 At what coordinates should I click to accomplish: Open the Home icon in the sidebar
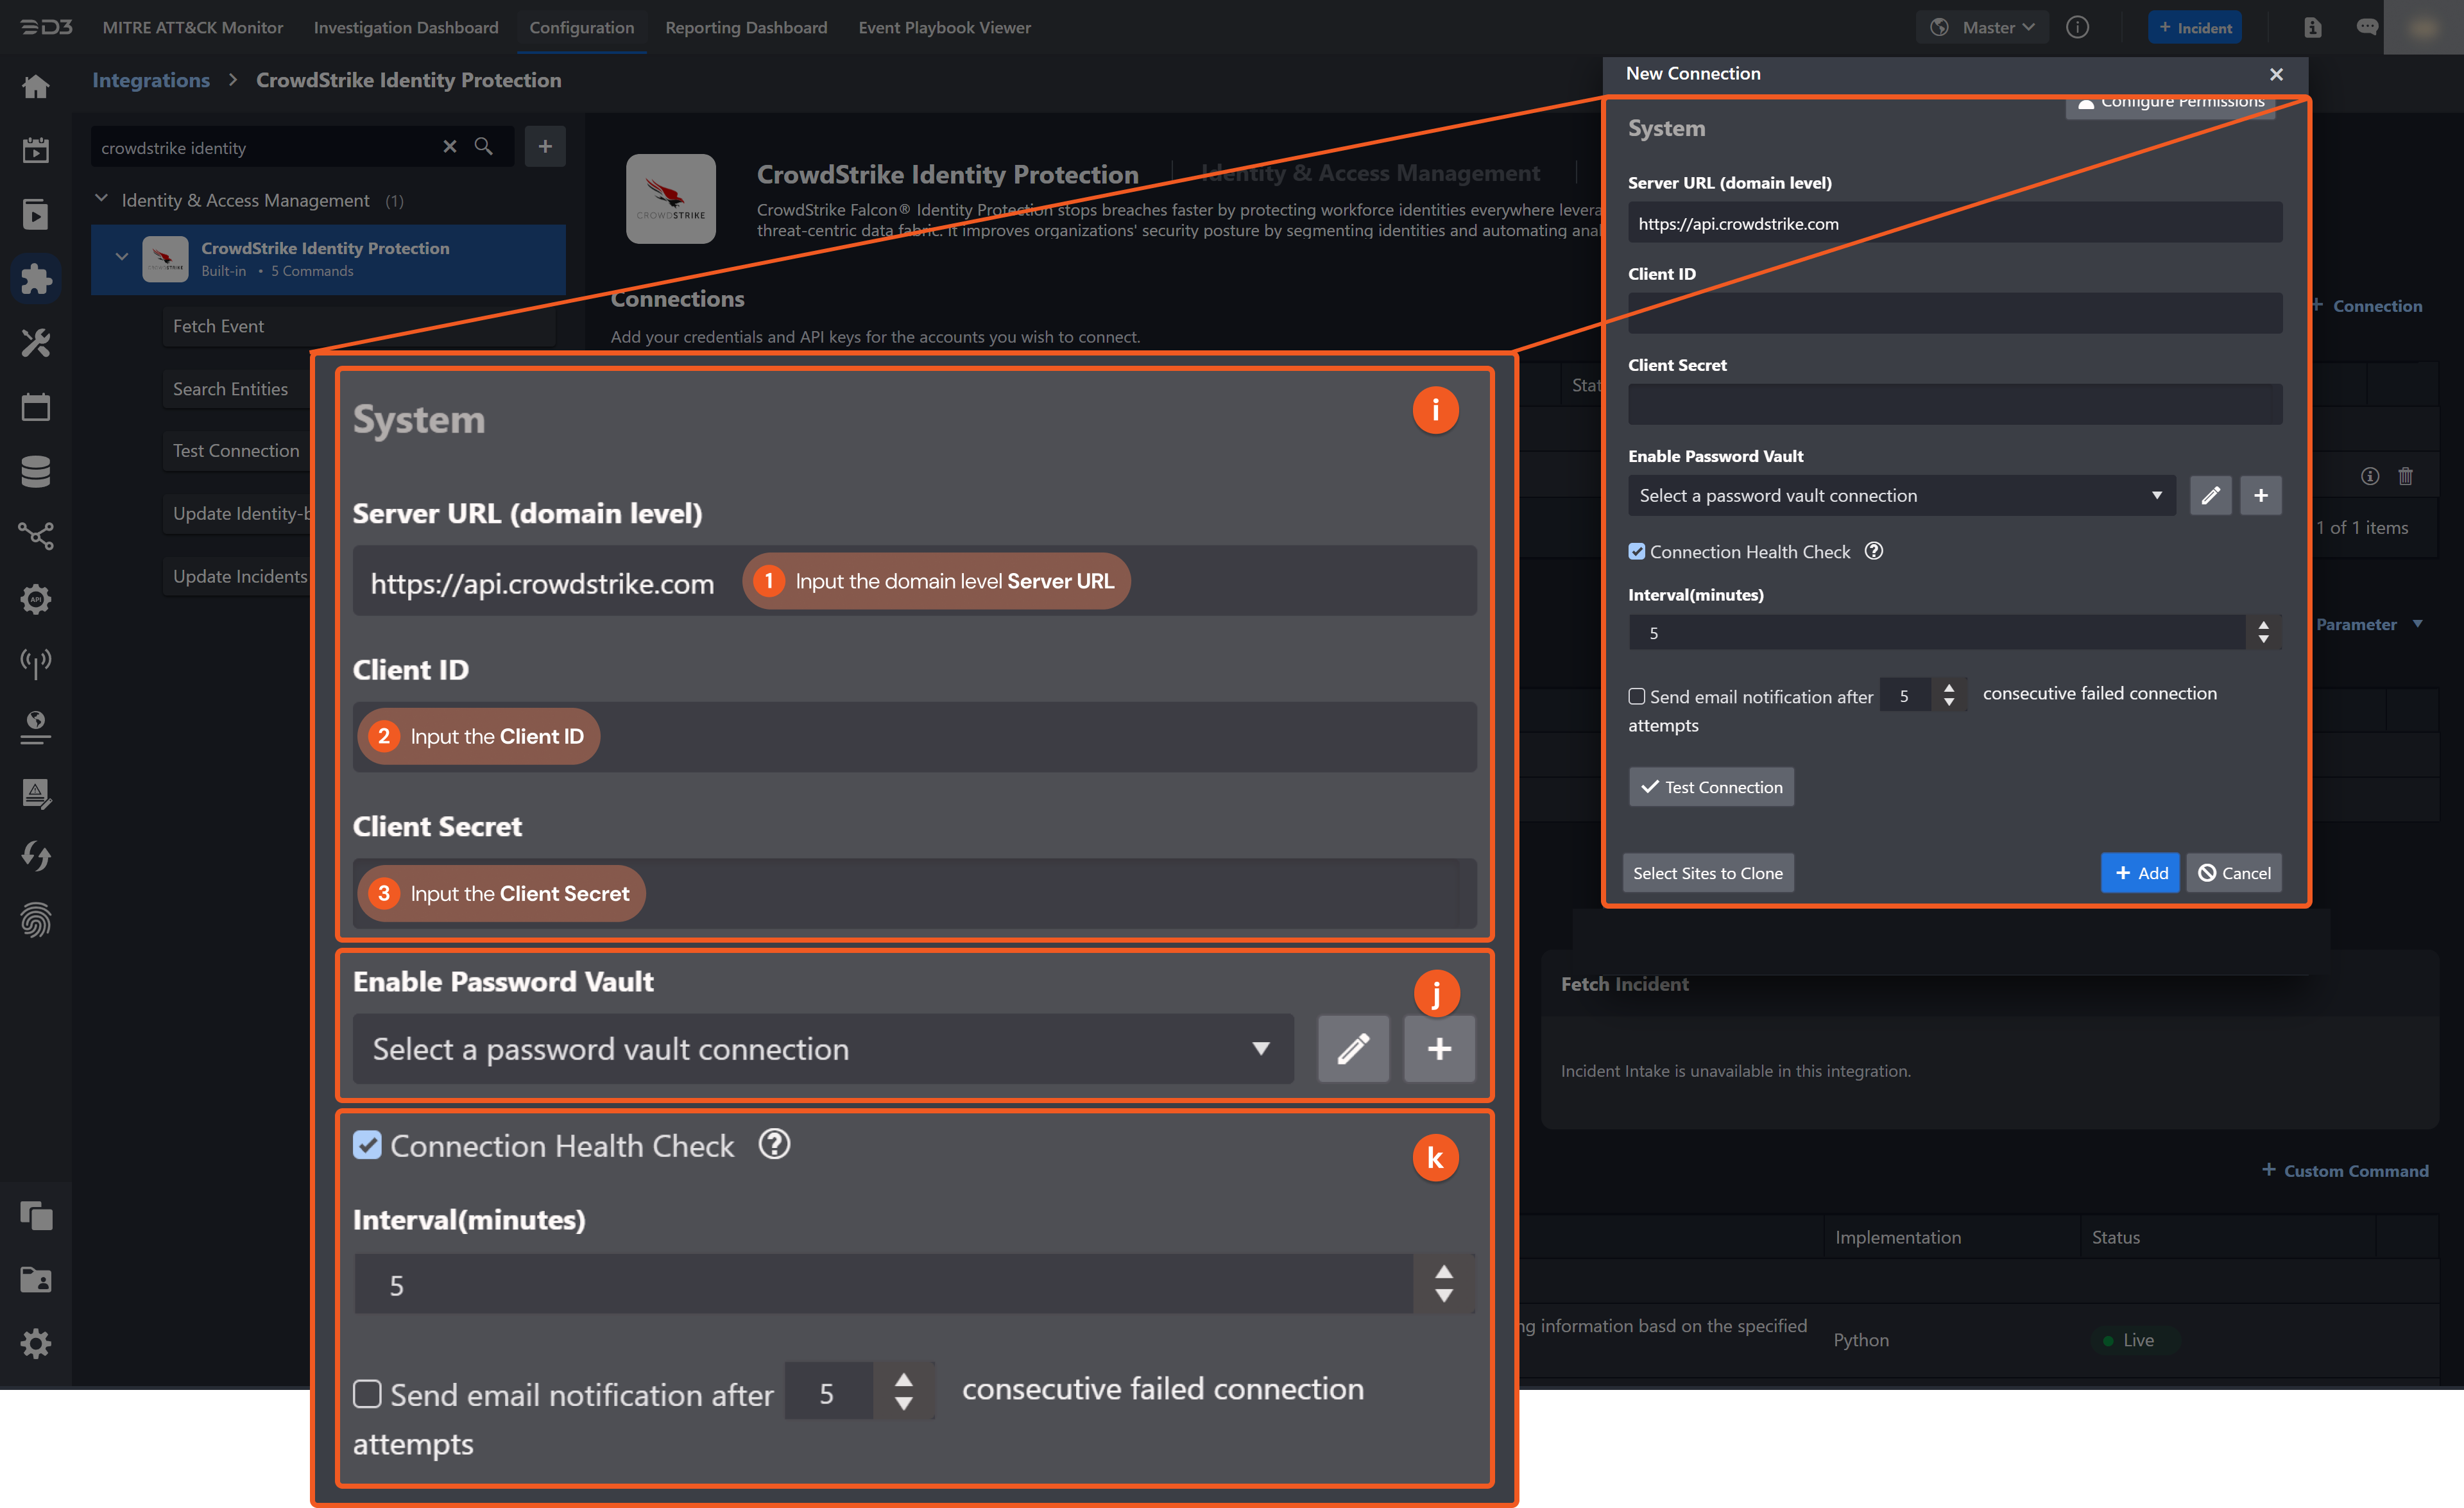[36, 86]
